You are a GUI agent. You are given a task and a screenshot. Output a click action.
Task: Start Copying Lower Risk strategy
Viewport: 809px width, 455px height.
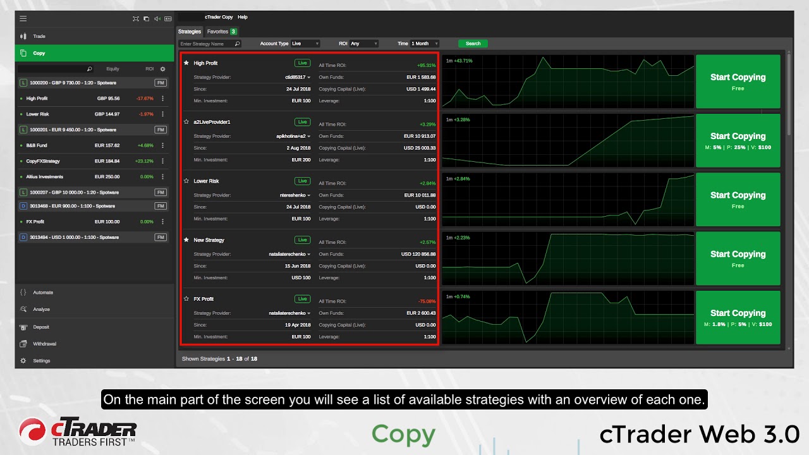(738, 200)
